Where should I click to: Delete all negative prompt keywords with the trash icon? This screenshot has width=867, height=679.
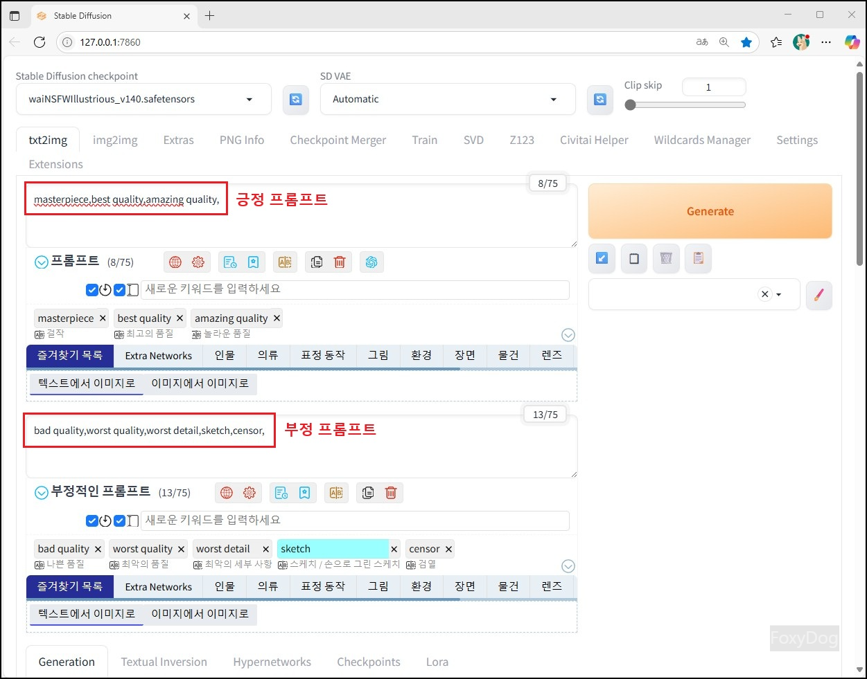pyautogui.click(x=391, y=493)
